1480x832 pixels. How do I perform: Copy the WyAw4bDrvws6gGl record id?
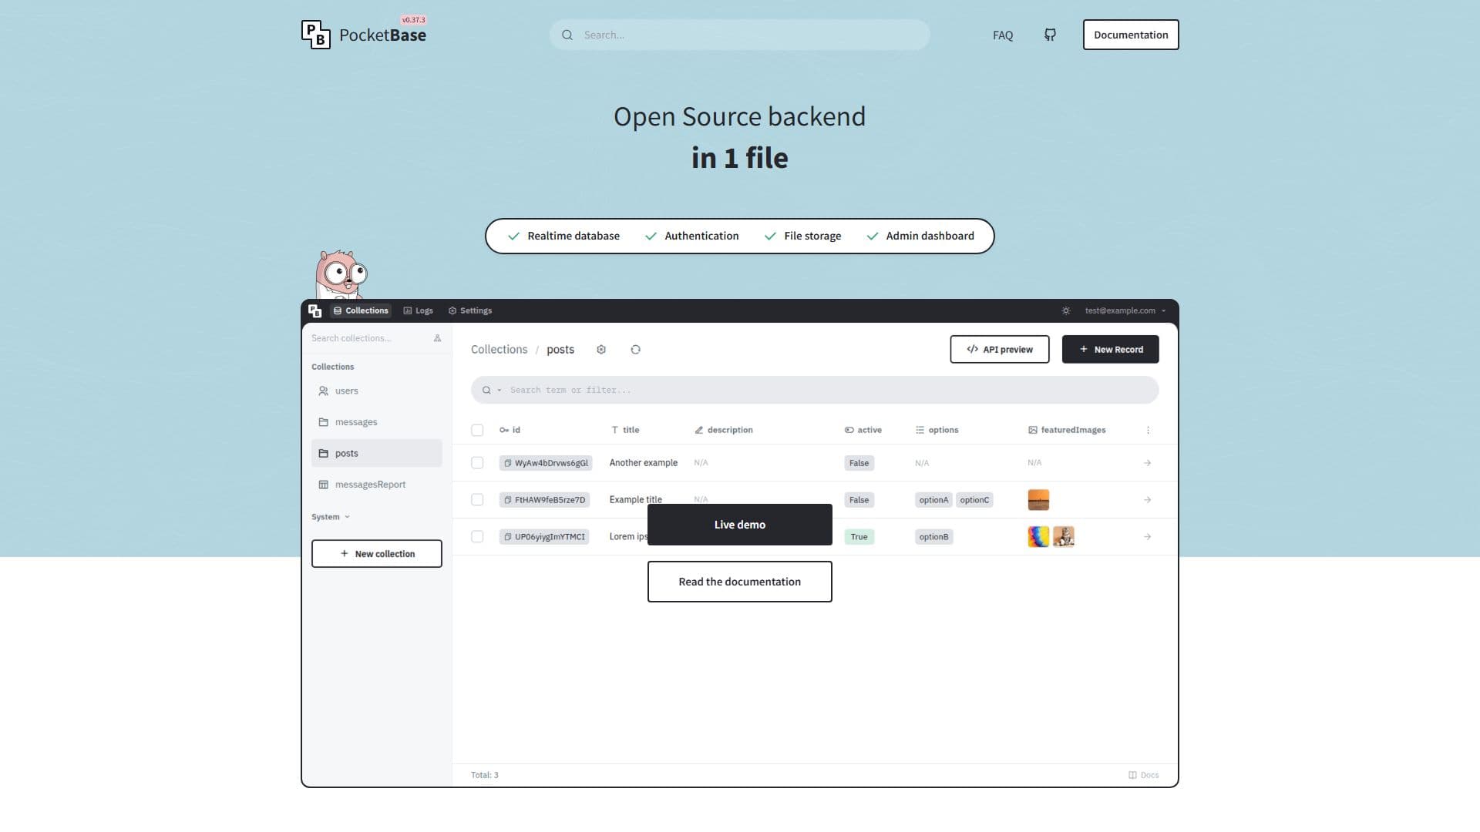pos(508,463)
